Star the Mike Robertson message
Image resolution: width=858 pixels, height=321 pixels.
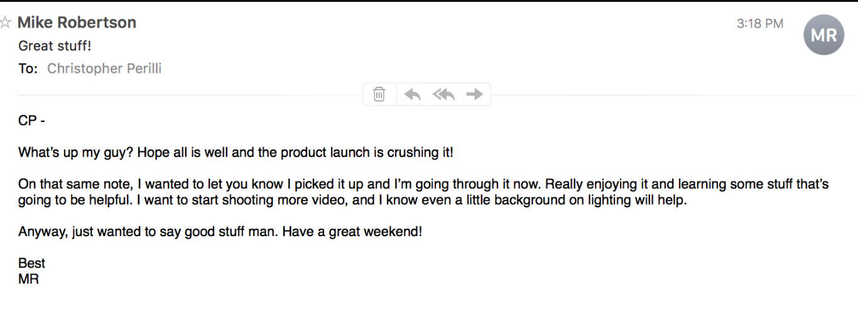tap(5, 23)
